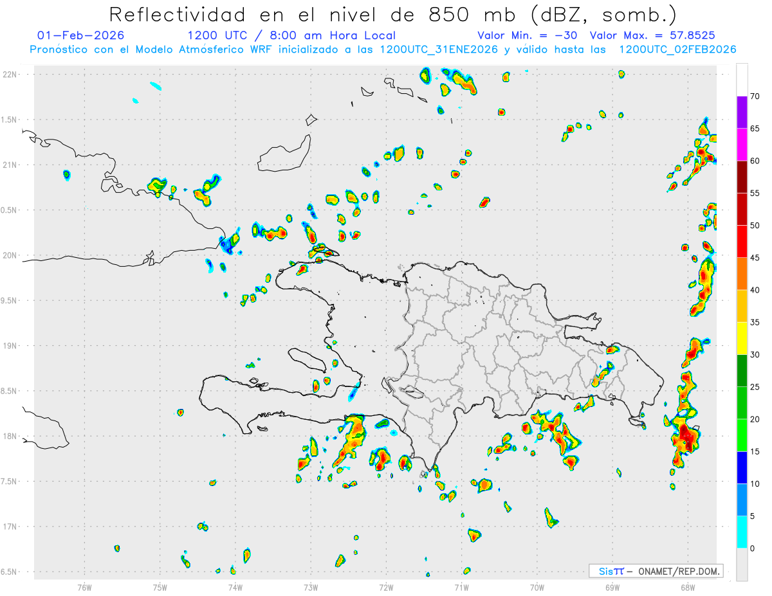Click the "Sismo - ONAMET/REP.DOM." credit box
Screen dimensions: 772x596
point(656,571)
